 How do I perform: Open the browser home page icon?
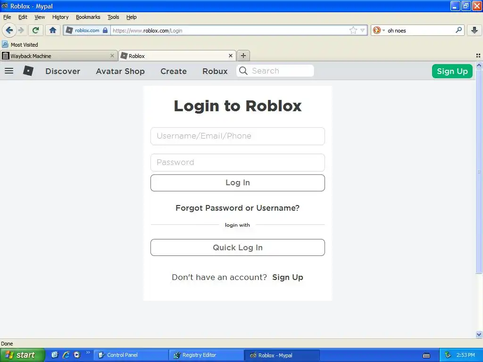pos(53,30)
